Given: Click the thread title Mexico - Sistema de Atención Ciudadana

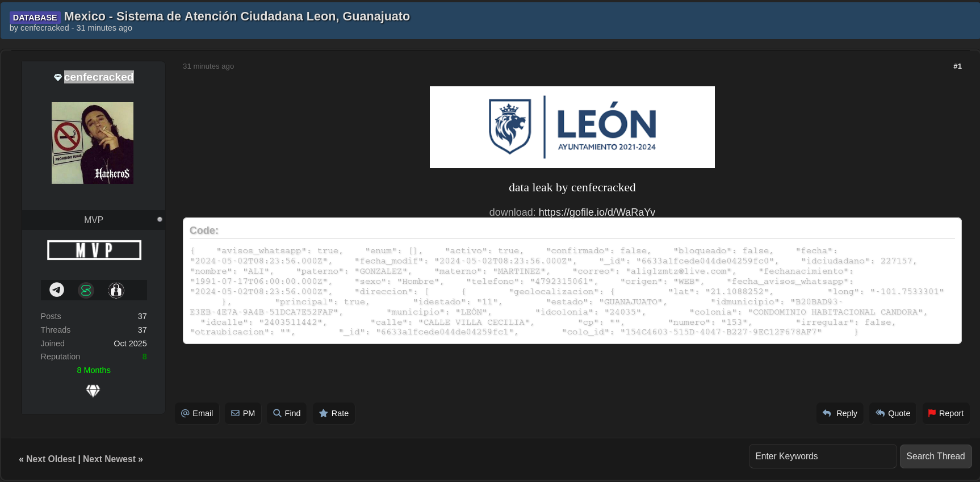Looking at the screenshot, I should coord(237,16).
